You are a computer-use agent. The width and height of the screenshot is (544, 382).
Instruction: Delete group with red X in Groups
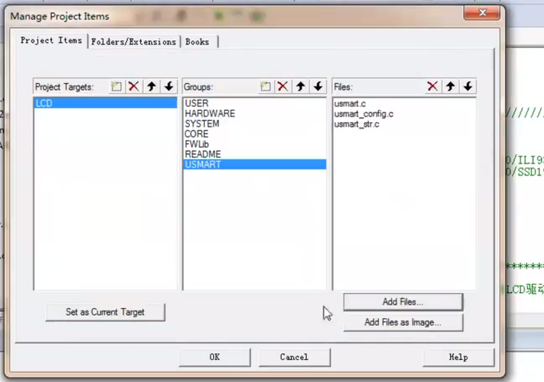[283, 86]
